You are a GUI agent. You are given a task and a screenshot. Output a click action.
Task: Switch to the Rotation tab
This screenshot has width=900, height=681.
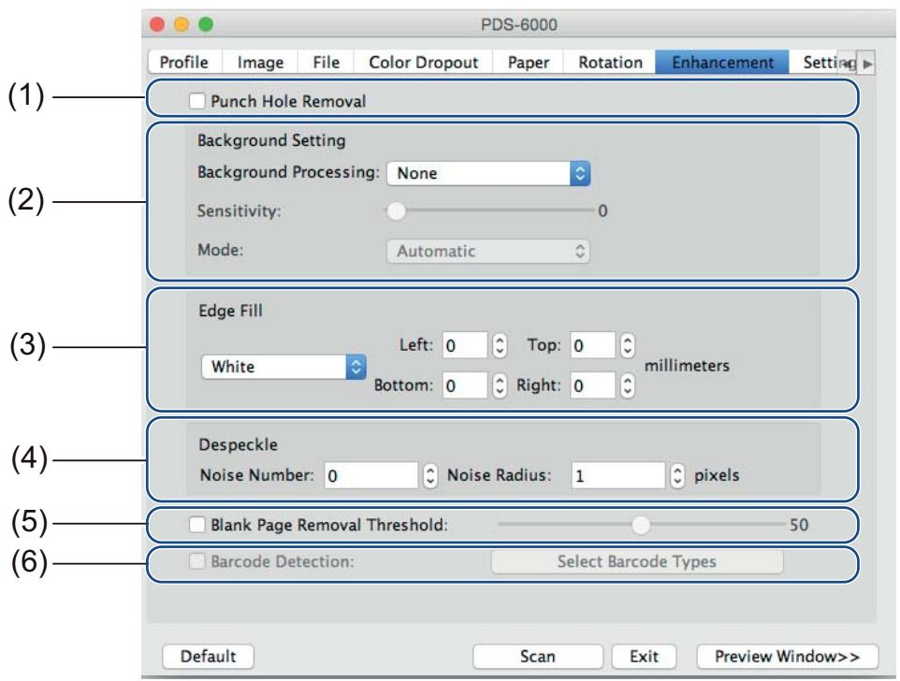click(x=610, y=62)
